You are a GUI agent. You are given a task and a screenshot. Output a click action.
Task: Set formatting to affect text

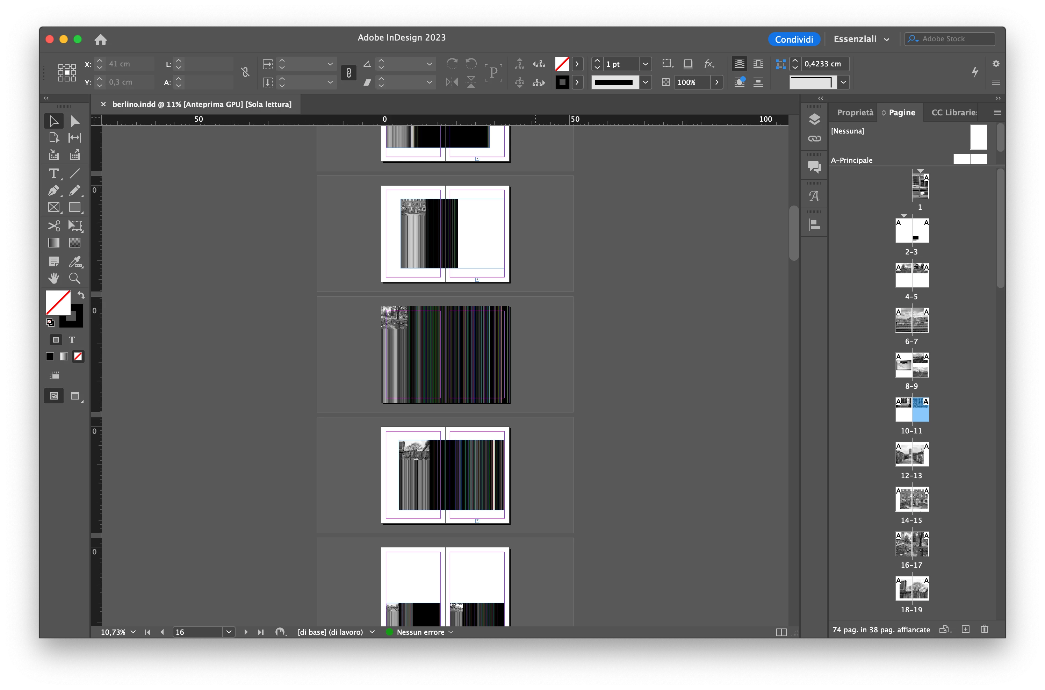pyautogui.click(x=72, y=340)
